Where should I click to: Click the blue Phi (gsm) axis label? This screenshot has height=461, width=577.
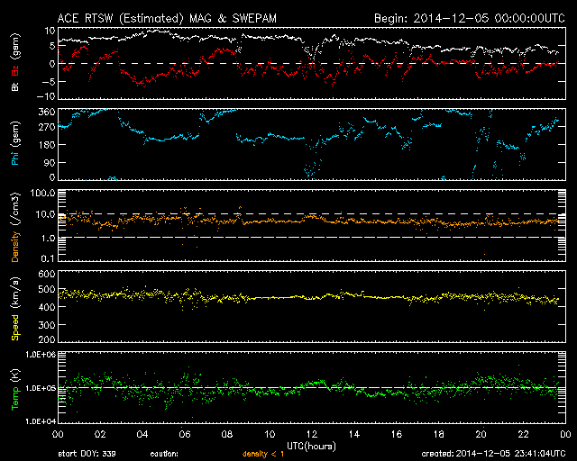(x=14, y=144)
